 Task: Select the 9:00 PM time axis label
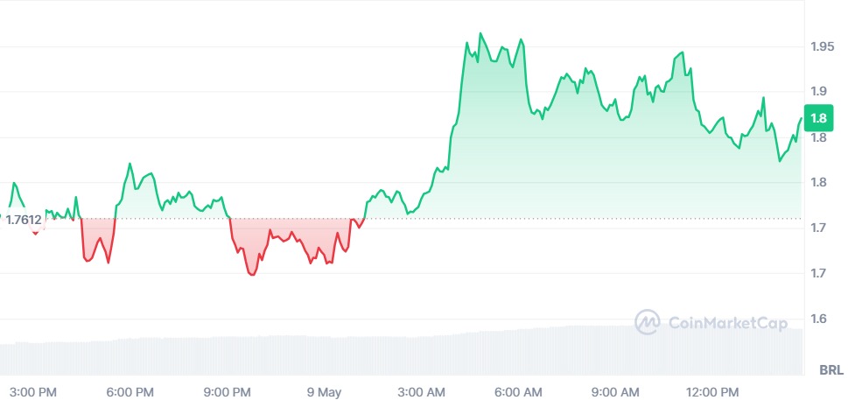point(228,392)
